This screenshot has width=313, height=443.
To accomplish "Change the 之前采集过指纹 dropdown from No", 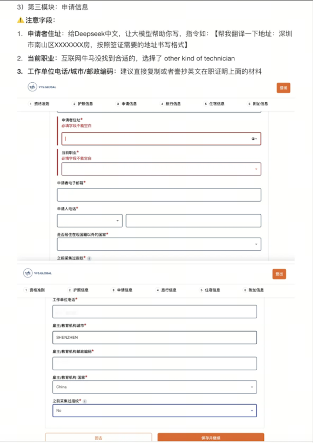I will click(x=154, y=411).
